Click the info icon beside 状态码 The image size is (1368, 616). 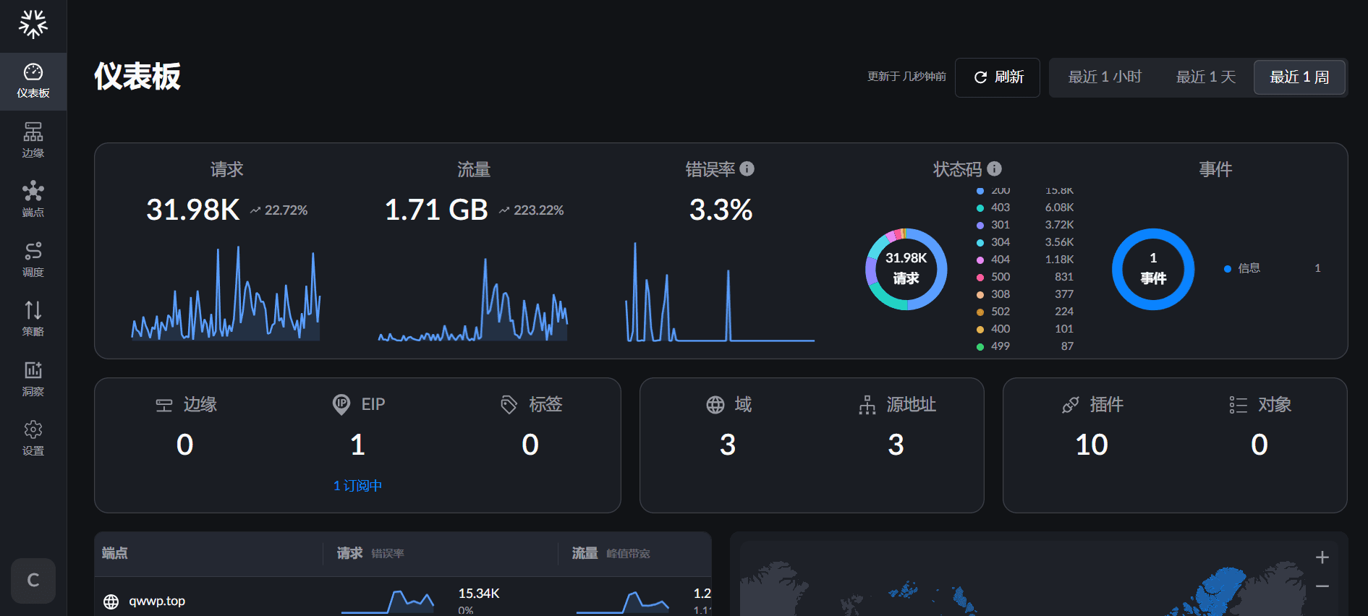(x=995, y=168)
